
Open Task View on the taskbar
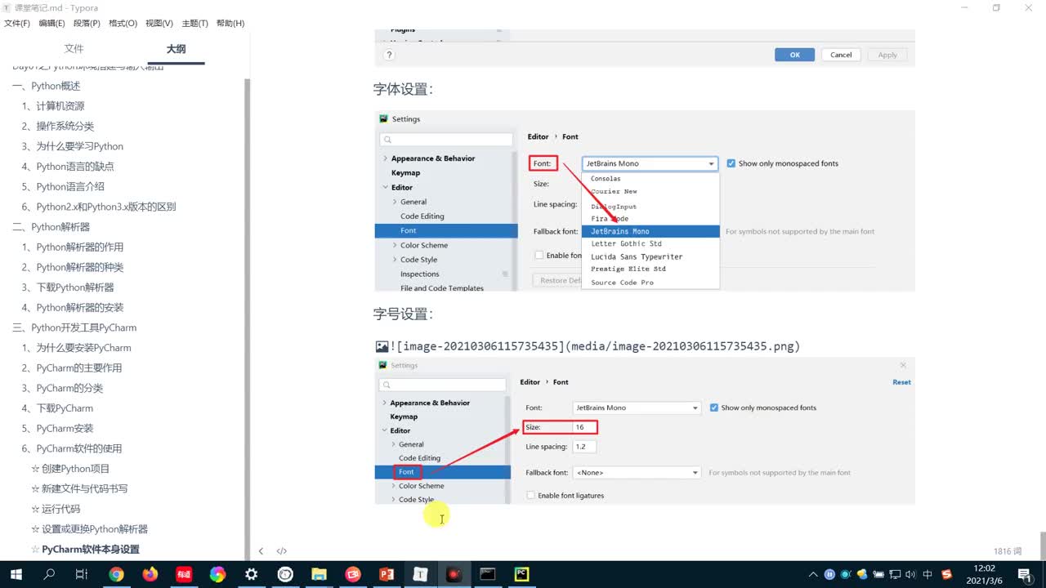81,574
